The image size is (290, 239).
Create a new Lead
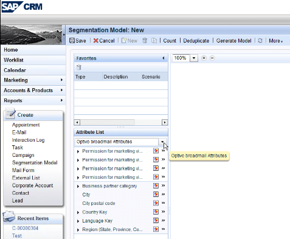click(17, 201)
